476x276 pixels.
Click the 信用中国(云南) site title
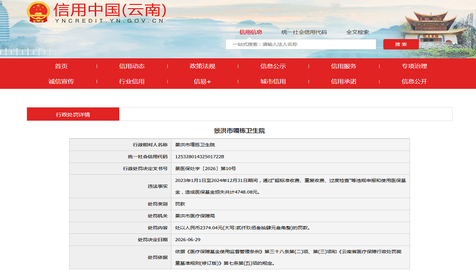[x=110, y=10]
